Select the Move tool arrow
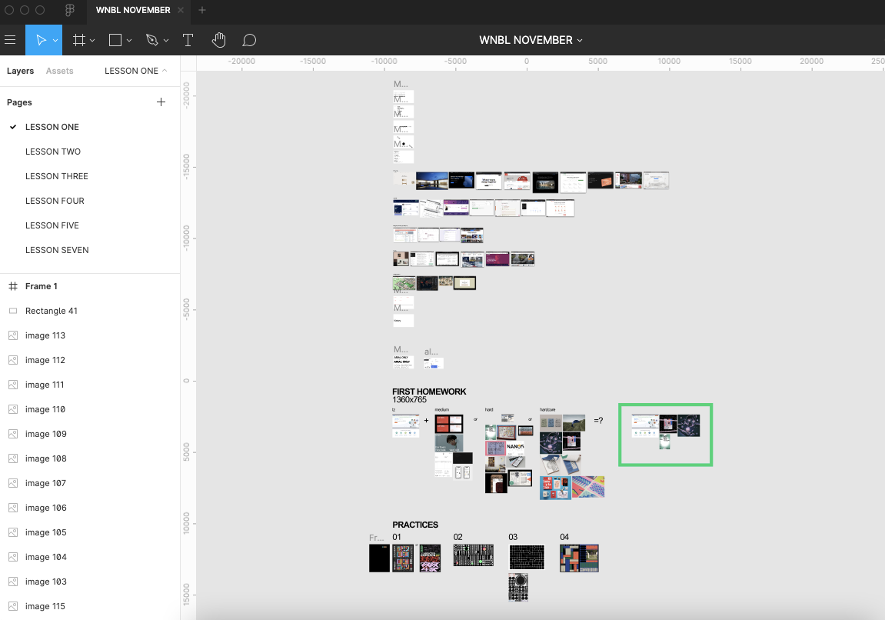885x620 pixels. [x=41, y=40]
